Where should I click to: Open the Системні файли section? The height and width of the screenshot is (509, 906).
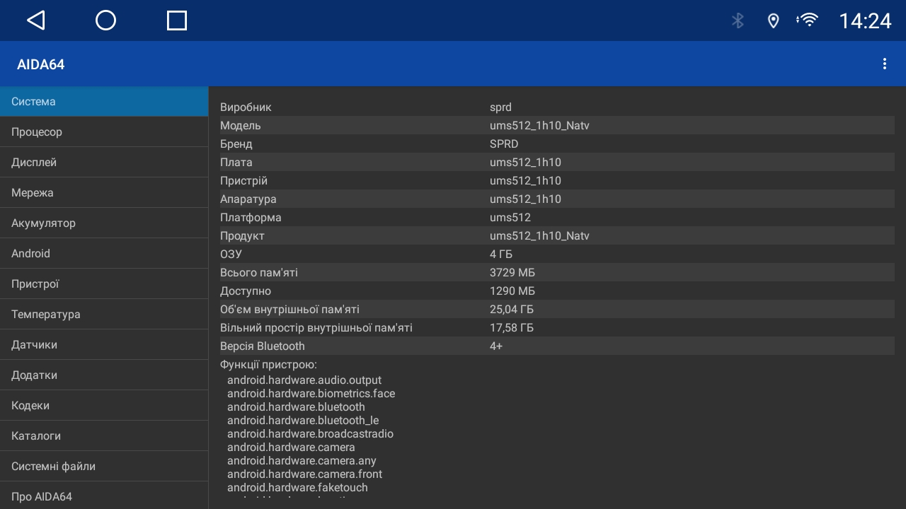(104, 467)
